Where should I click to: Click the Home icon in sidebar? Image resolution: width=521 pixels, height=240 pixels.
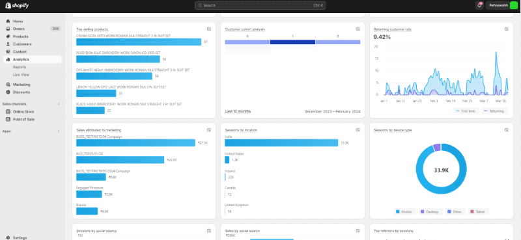click(x=8, y=21)
